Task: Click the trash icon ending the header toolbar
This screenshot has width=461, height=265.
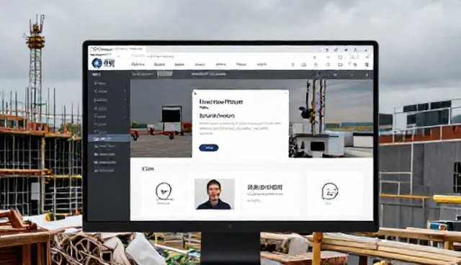Action: 367,65
